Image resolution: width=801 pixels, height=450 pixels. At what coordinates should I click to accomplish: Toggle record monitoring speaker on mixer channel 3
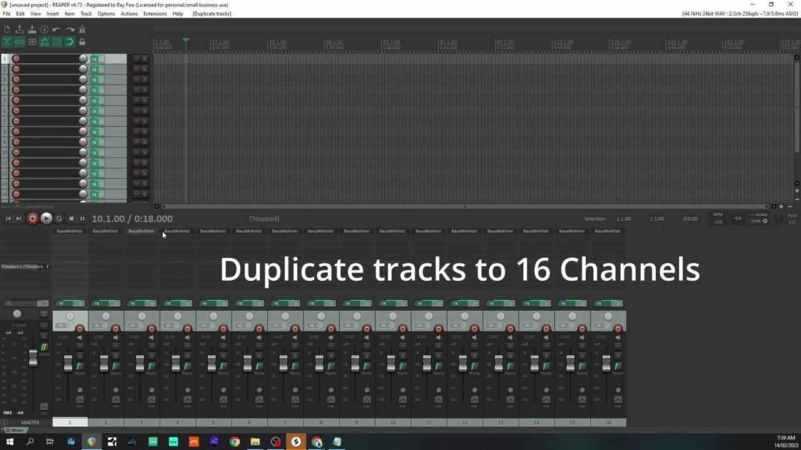(x=151, y=337)
